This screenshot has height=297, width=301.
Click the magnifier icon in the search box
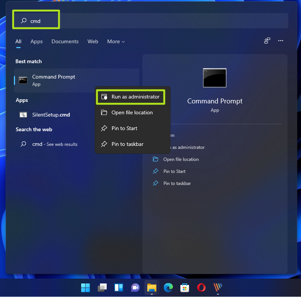(x=23, y=20)
